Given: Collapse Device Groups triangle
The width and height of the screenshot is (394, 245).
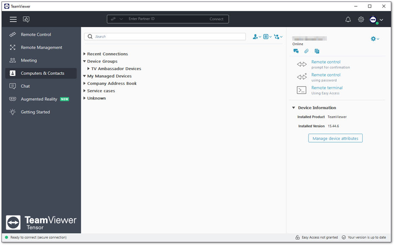Looking at the screenshot, I should [85, 61].
